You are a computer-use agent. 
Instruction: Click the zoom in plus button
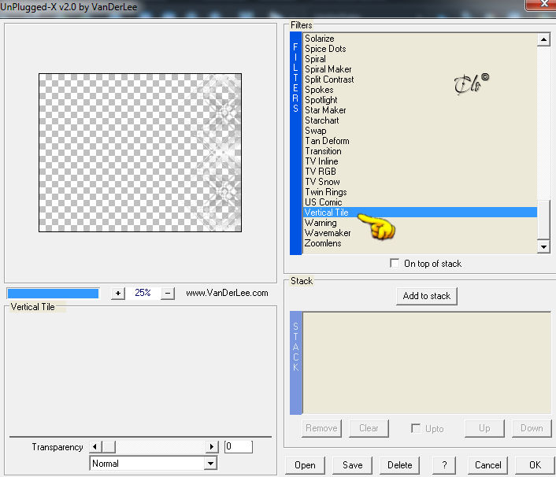click(118, 293)
